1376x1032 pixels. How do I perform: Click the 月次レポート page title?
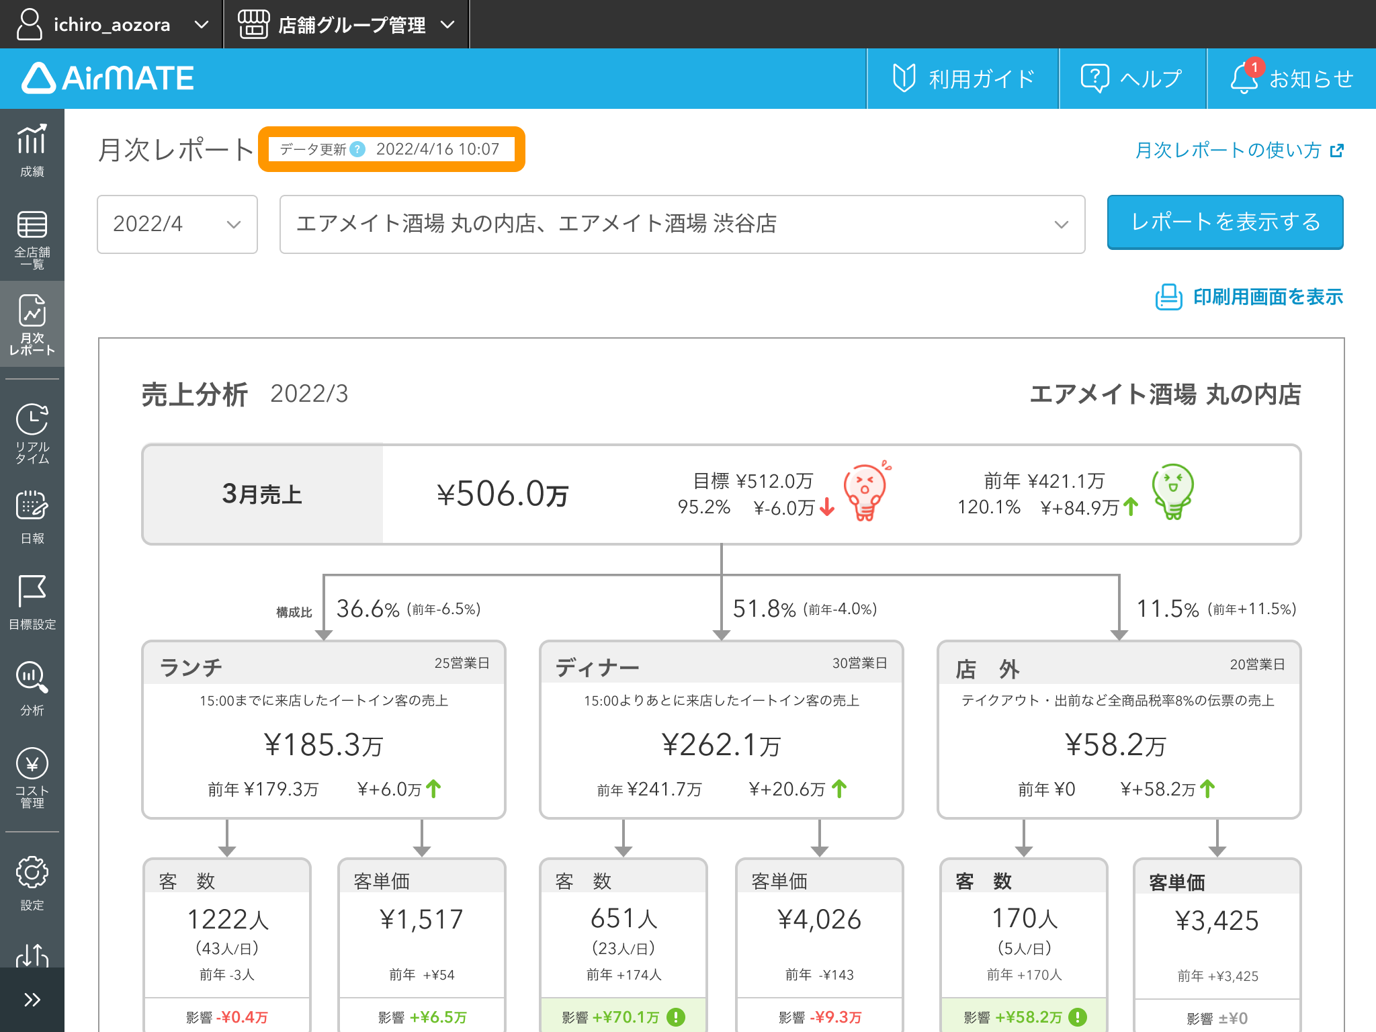pos(176,149)
